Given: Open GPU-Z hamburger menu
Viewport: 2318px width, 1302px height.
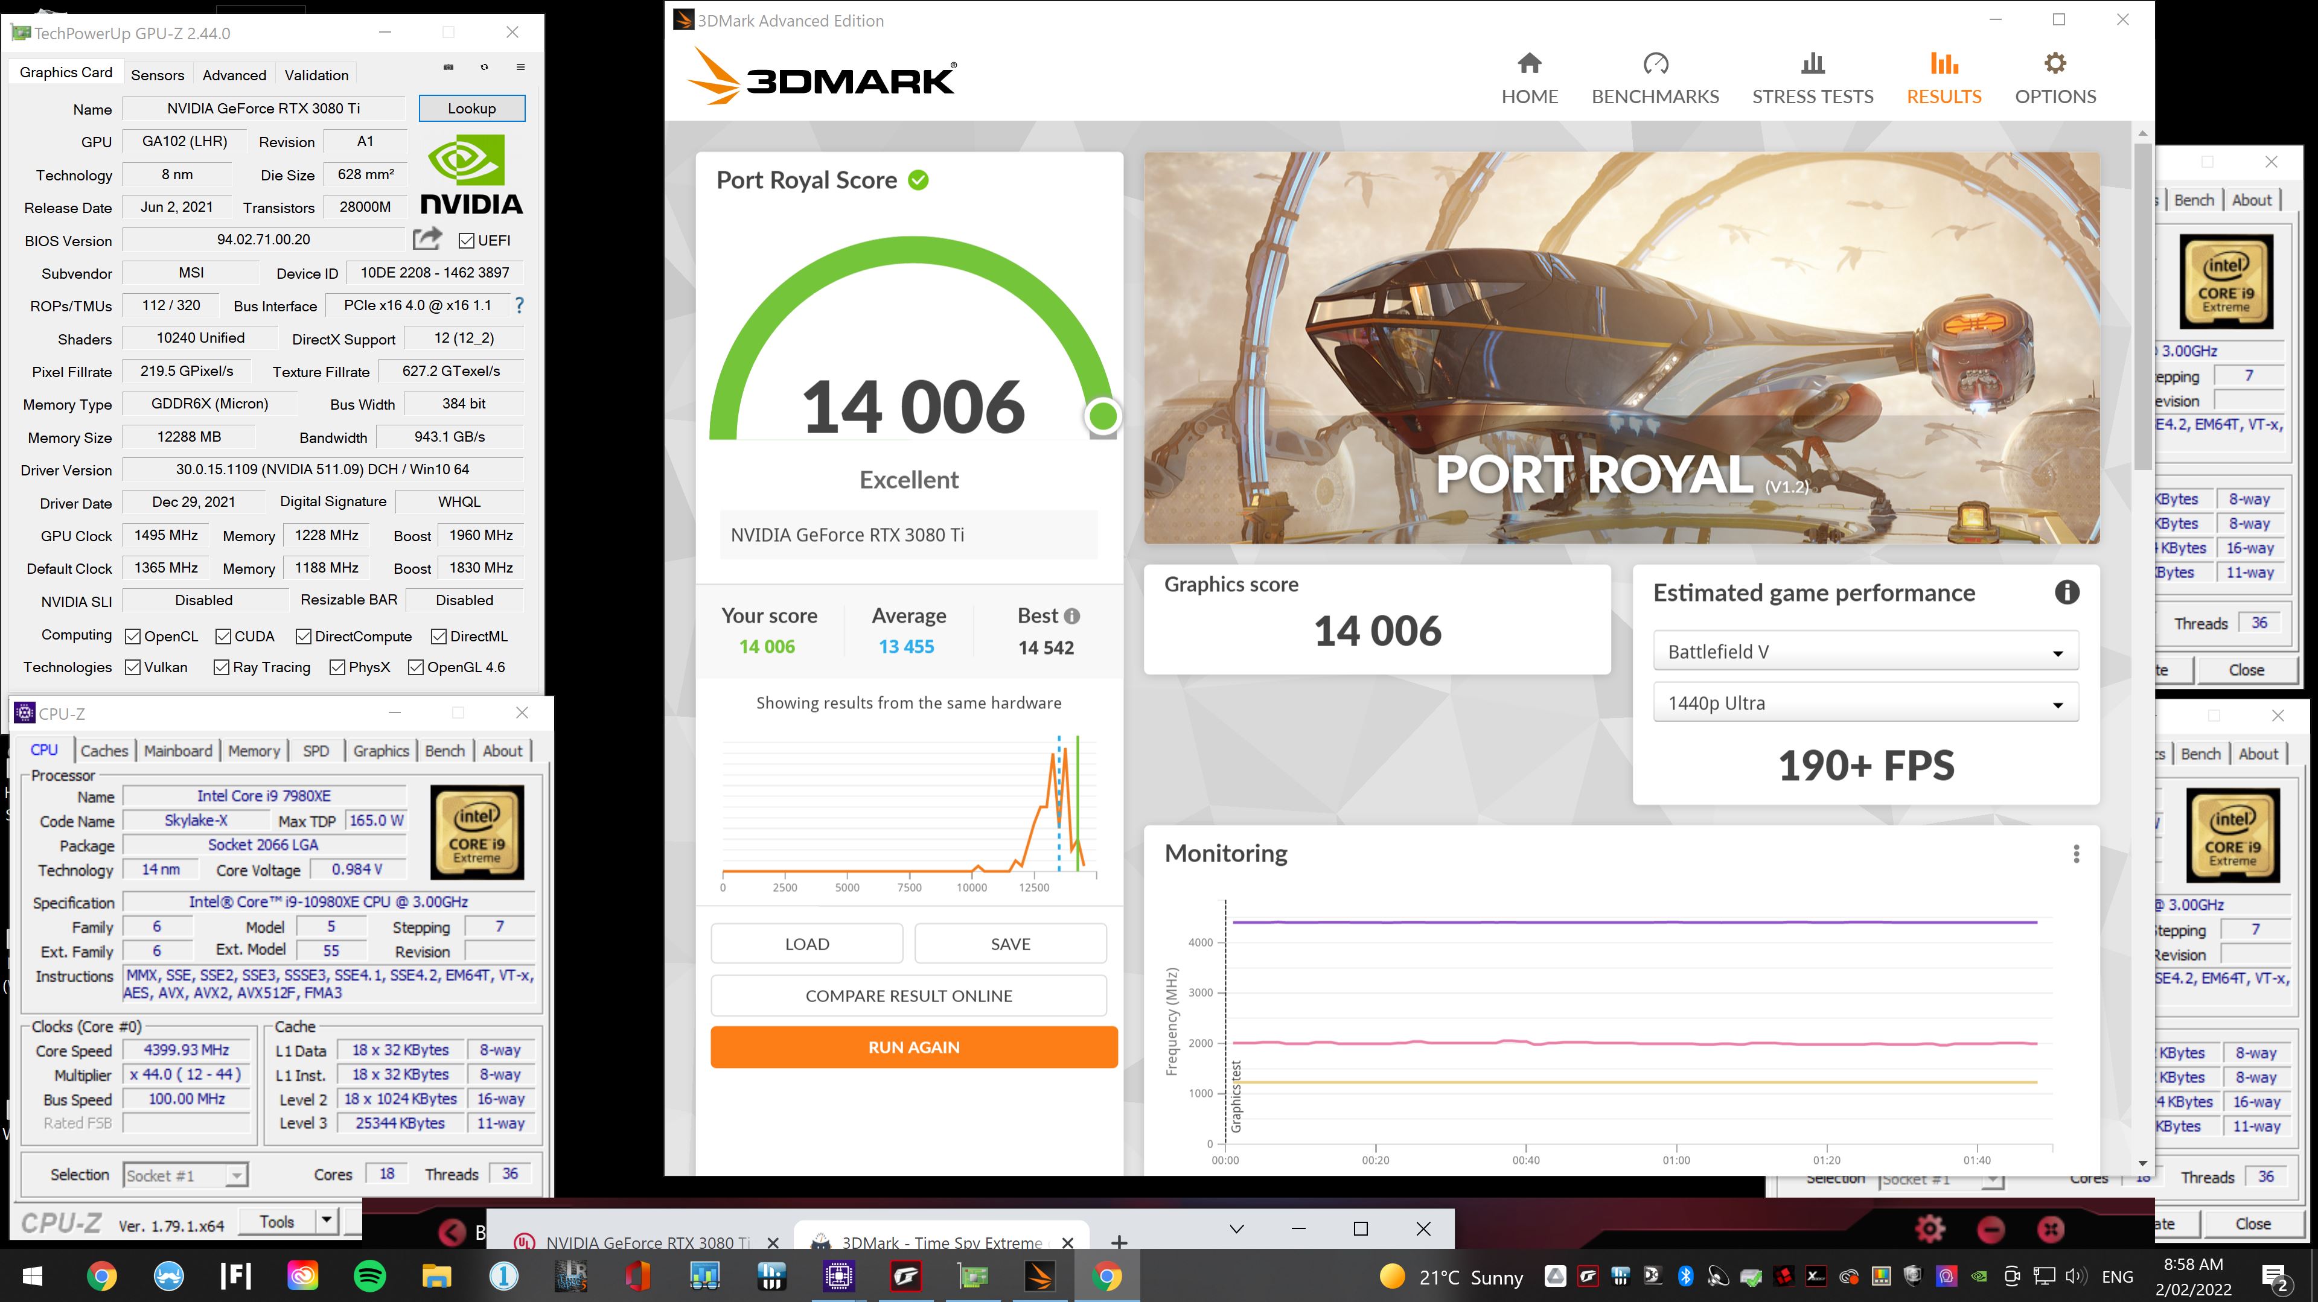Looking at the screenshot, I should 520,68.
